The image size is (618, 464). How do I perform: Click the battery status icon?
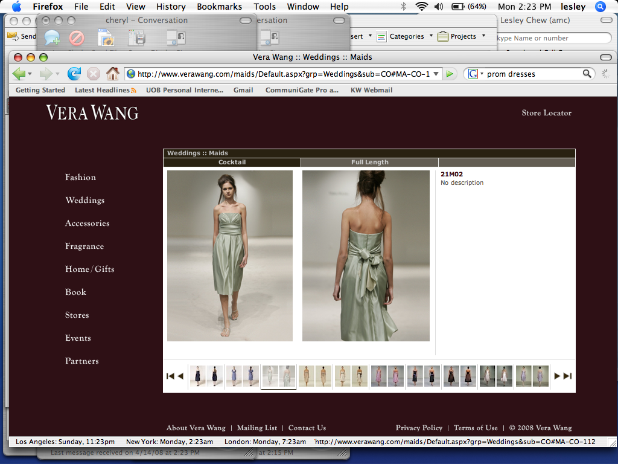(x=457, y=7)
